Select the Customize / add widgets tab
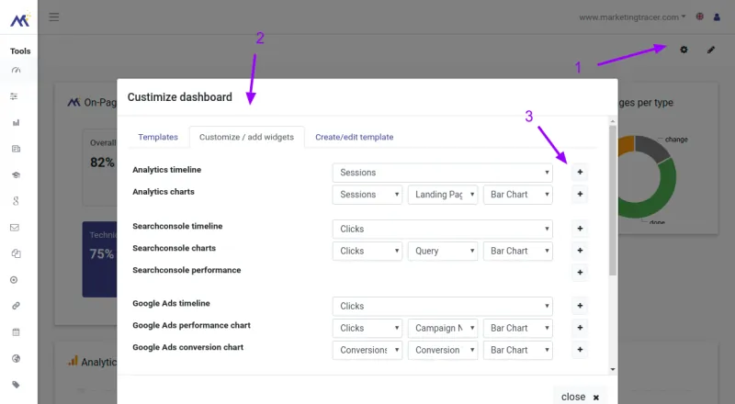The height and width of the screenshot is (404, 735). point(246,137)
